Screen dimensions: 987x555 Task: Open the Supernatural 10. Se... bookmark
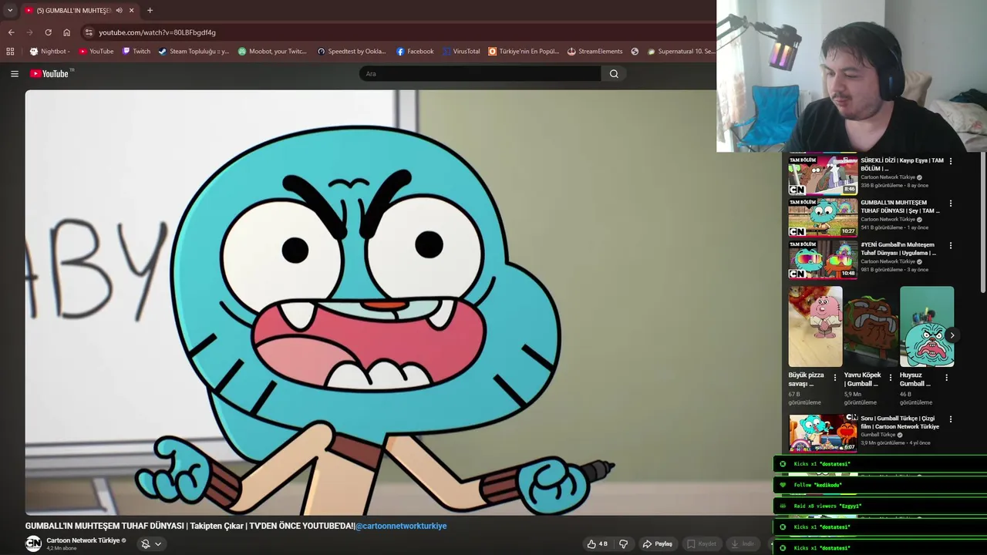[x=682, y=52]
